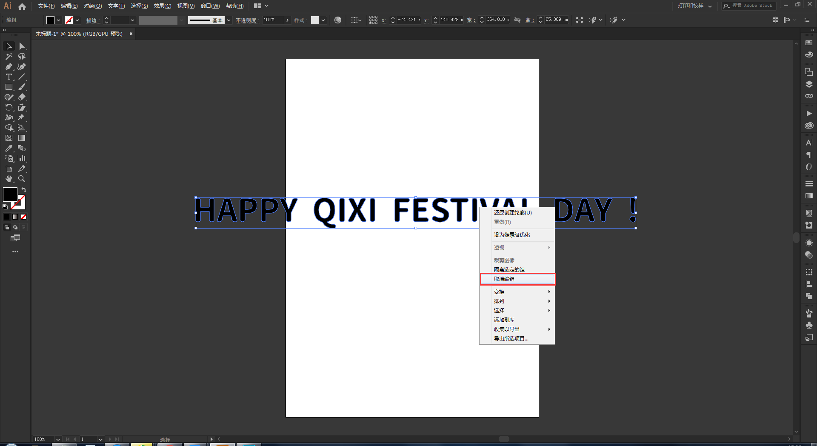
Task: Switch paint mode to solid Color
Action: (x=7, y=217)
